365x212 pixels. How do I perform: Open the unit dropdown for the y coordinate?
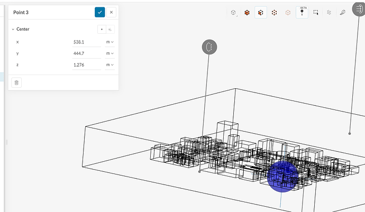pos(110,53)
